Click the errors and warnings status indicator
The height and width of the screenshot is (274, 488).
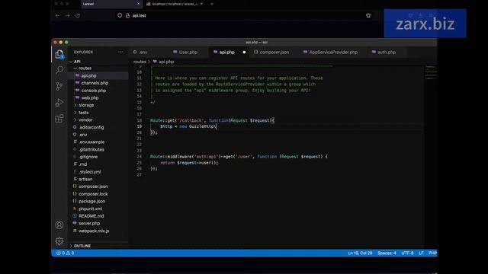coord(66,253)
